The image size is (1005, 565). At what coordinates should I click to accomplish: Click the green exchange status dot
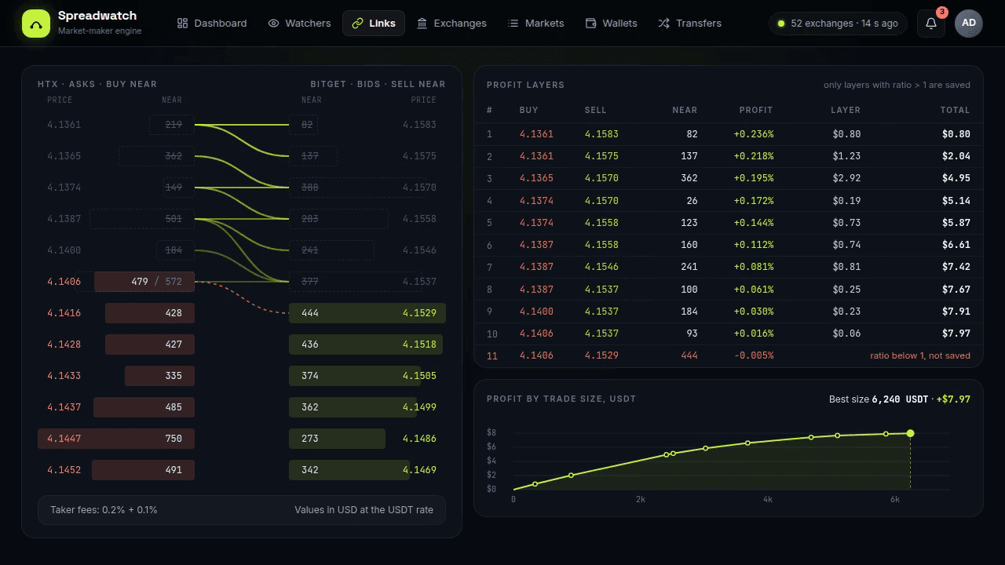pyautogui.click(x=780, y=24)
